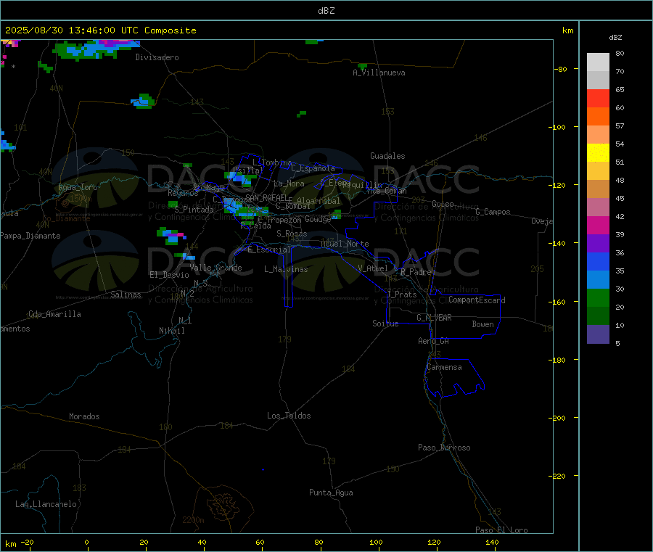This screenshot has height=552, width=653.
Task: Click the Morados map label
Action: pos(85,416)
